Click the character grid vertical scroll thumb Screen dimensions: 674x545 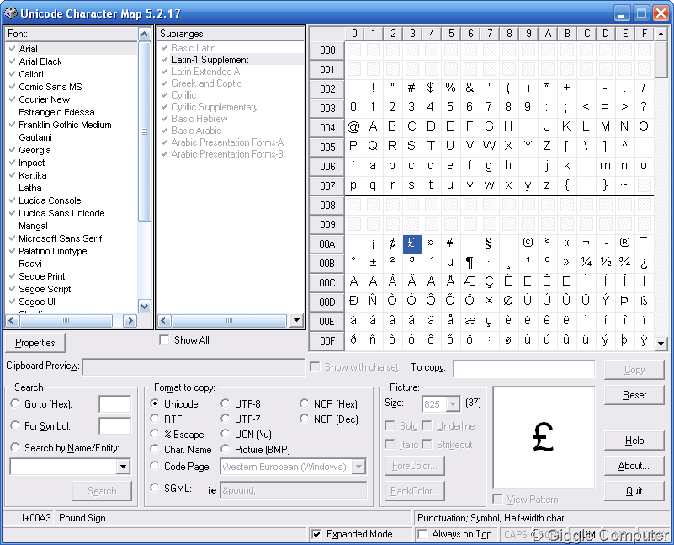point(661,60)
